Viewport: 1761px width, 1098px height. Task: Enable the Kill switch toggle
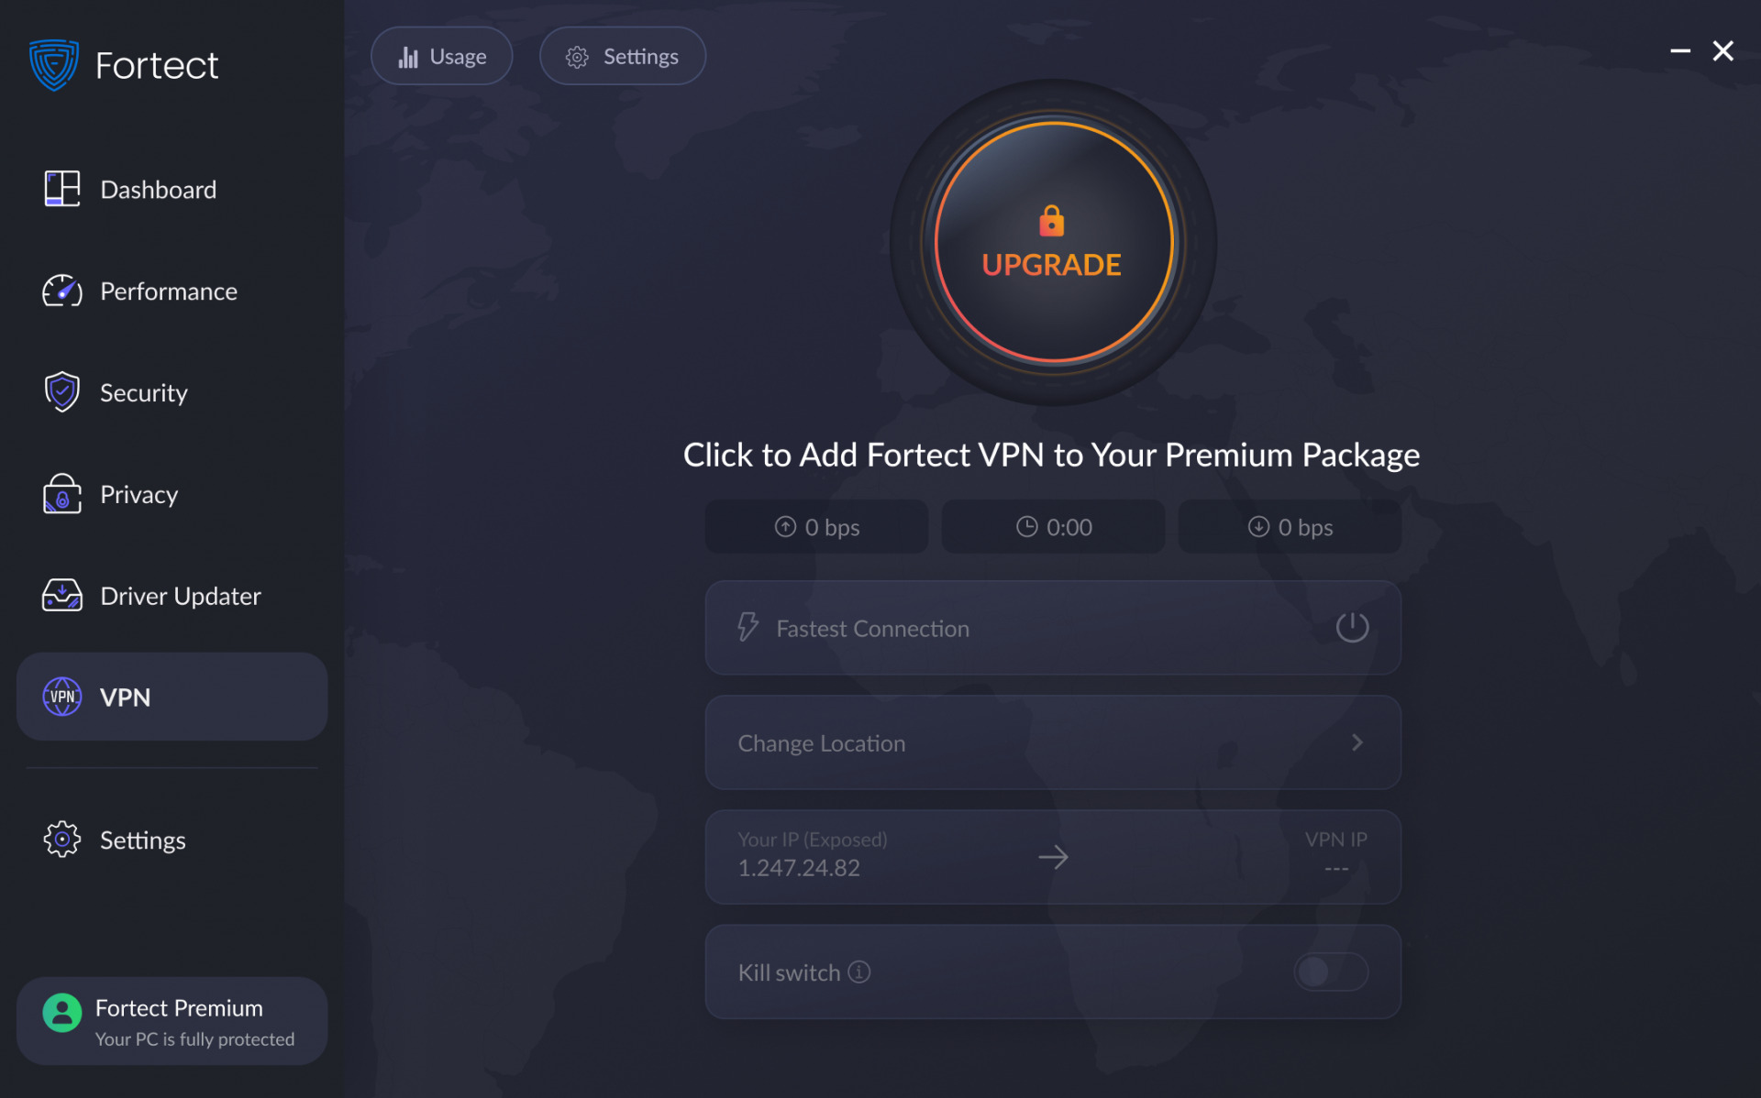pyautogui.click(x=1331, y=972)
